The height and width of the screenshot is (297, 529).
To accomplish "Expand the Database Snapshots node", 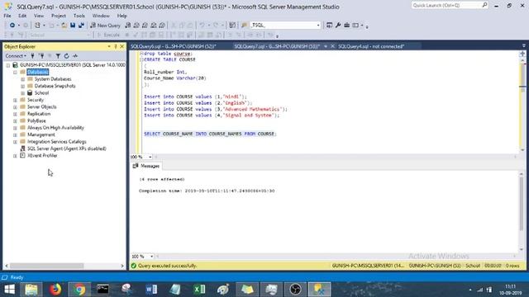I will pos(22,86).
